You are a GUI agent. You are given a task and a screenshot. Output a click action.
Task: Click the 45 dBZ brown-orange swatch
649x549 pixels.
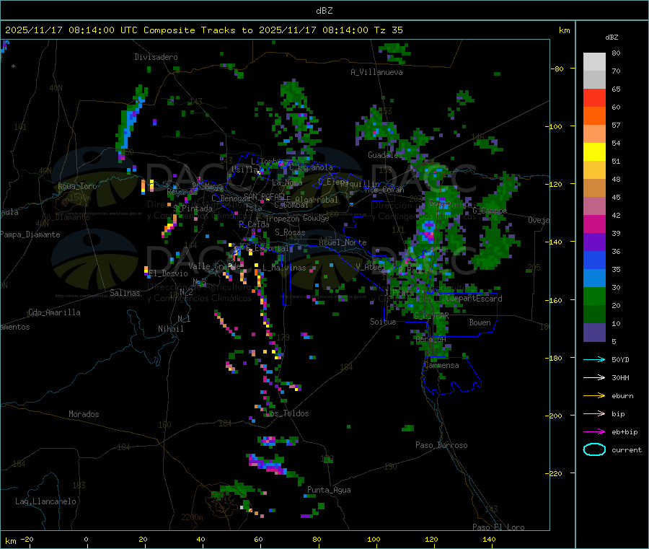click(x=594, y=188)
